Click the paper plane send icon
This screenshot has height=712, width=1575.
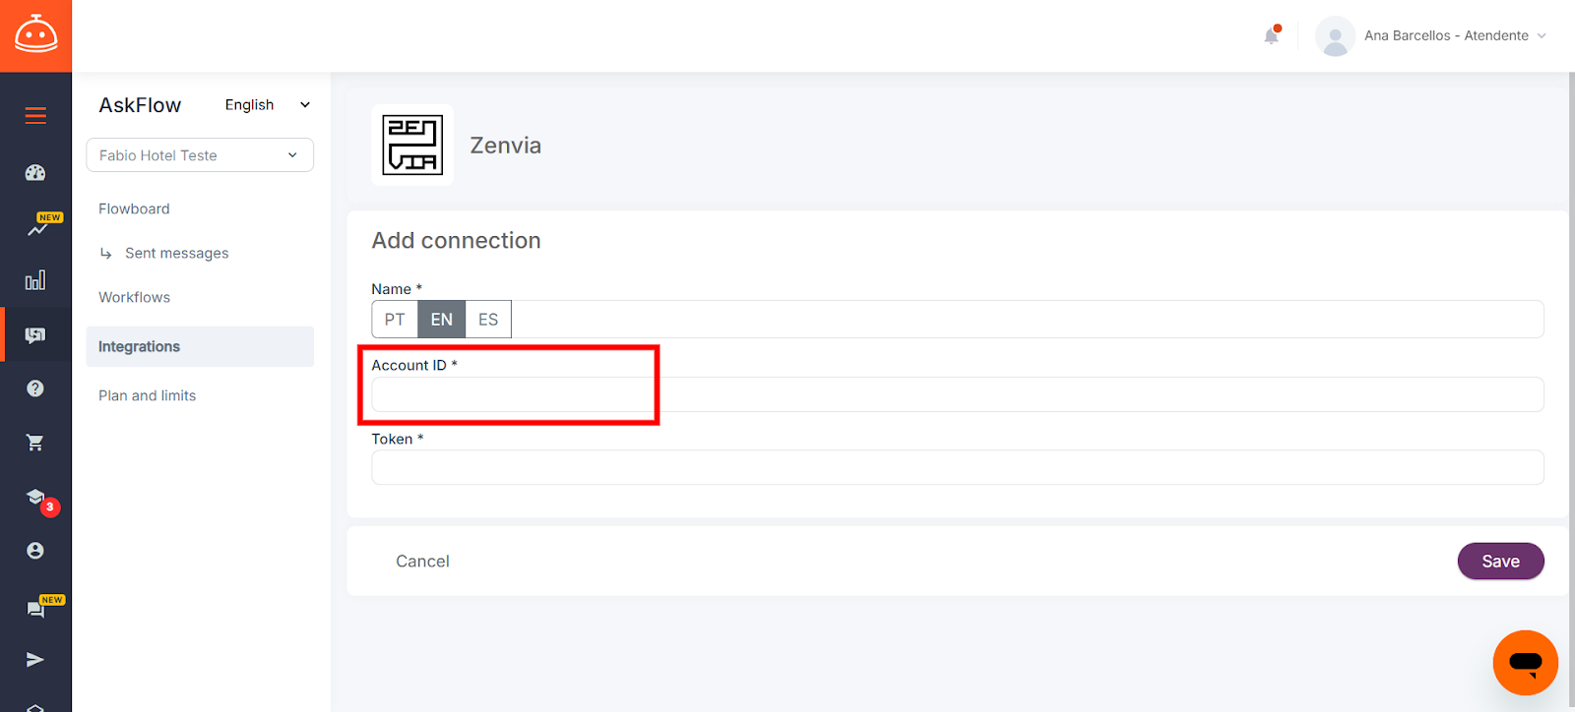(35, 659)
